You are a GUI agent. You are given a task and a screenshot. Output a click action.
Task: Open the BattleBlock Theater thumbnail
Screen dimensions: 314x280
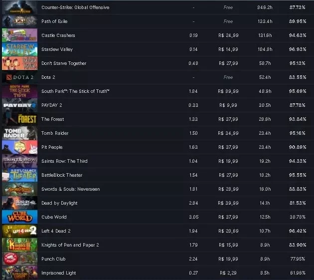coord(19,175)
